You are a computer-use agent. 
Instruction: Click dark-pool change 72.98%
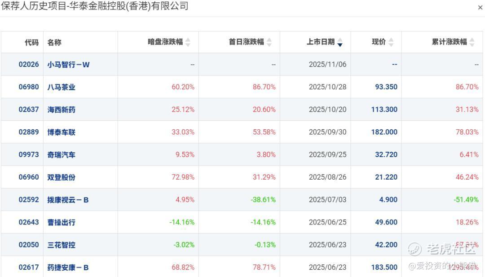click(183, 177)
